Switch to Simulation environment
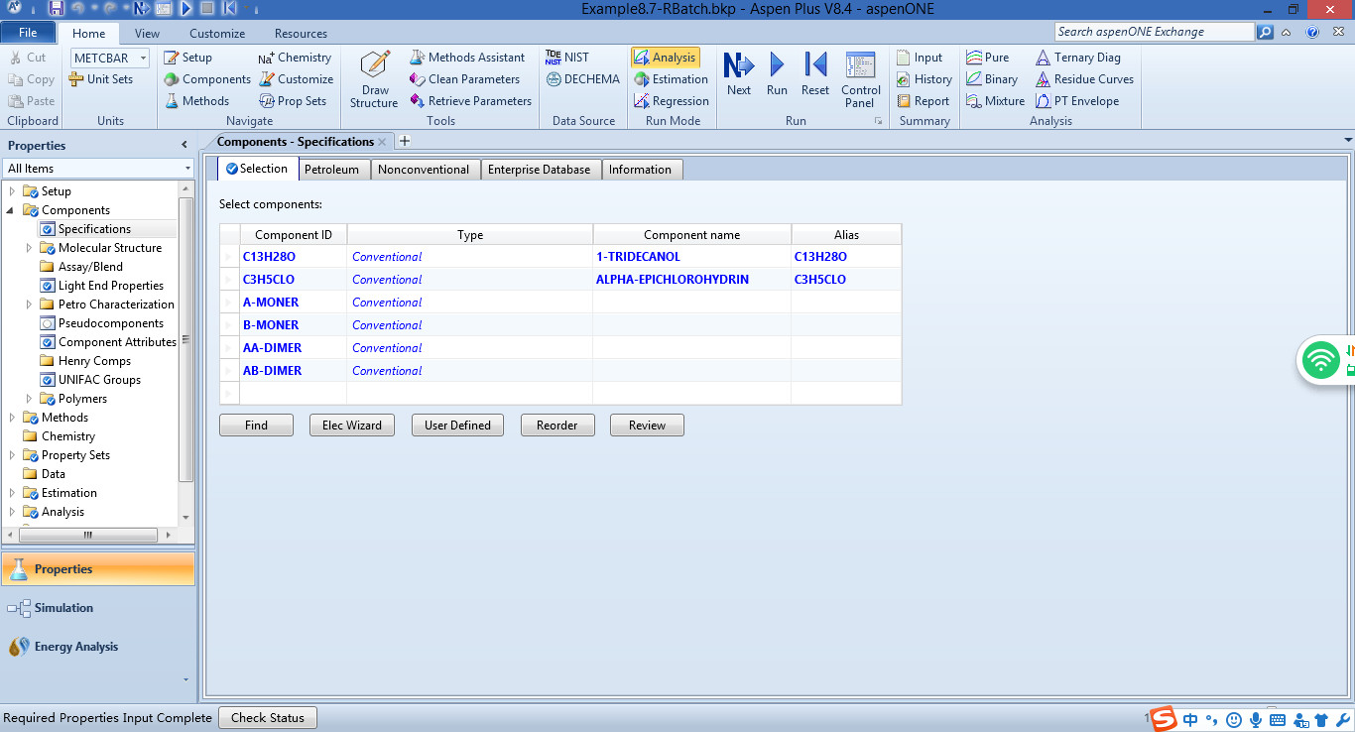This screenshot has width=1355, height=732. (x=97, y=608)
